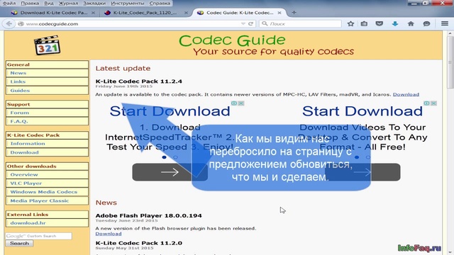Go back with the browser back arrow
Image resolution: width=454 pixels, height=255 pixels.
pos(9,23)
